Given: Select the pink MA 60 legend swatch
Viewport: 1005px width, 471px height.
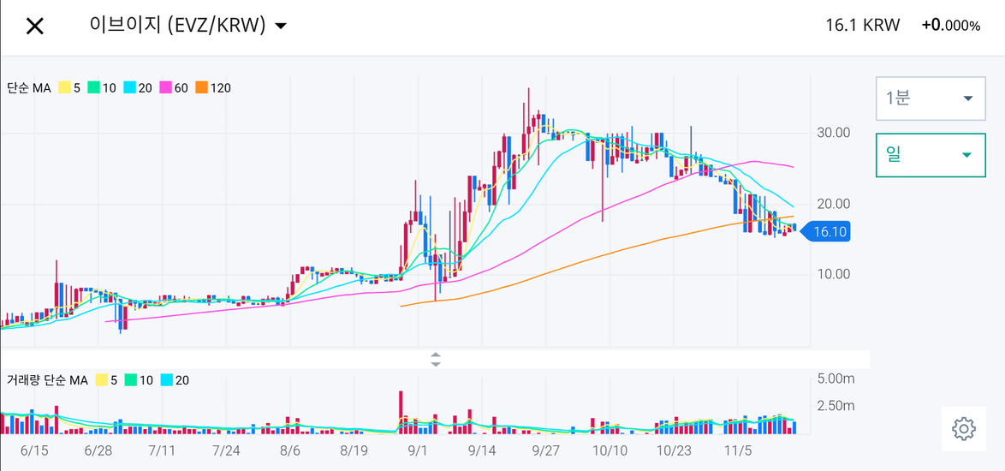Looking at the screenshot, I should tap(165, 88).
